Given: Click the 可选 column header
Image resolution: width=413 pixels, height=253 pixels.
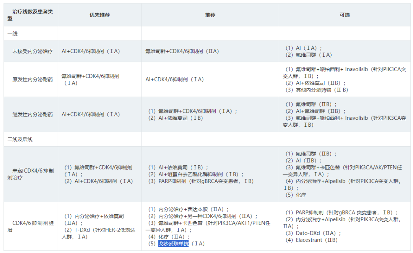Looking at the screenshot, I should (345, 15).
